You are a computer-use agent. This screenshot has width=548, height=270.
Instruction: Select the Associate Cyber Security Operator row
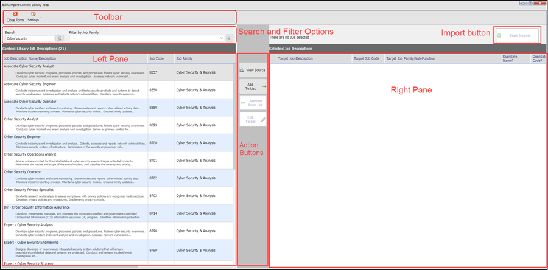click(118, 108)
